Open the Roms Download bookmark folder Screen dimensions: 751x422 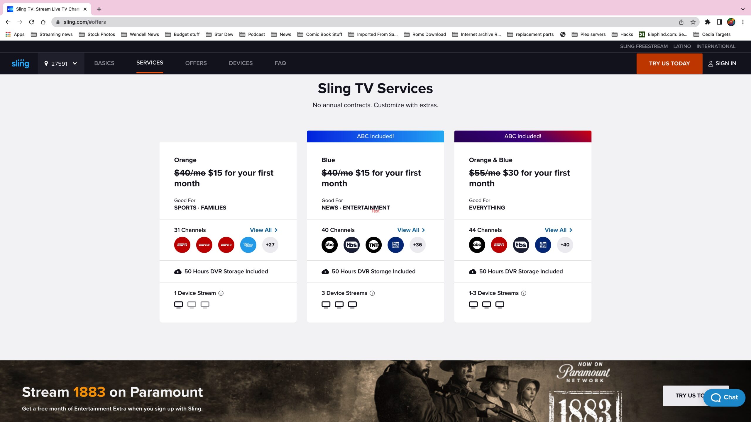pyautogui.click(x=425, y=34)
